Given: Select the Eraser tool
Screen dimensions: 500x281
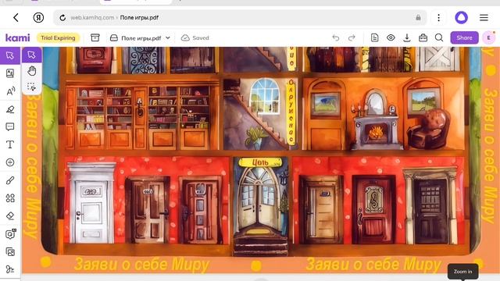Looking at the screenshot, I should pos(10,216).
